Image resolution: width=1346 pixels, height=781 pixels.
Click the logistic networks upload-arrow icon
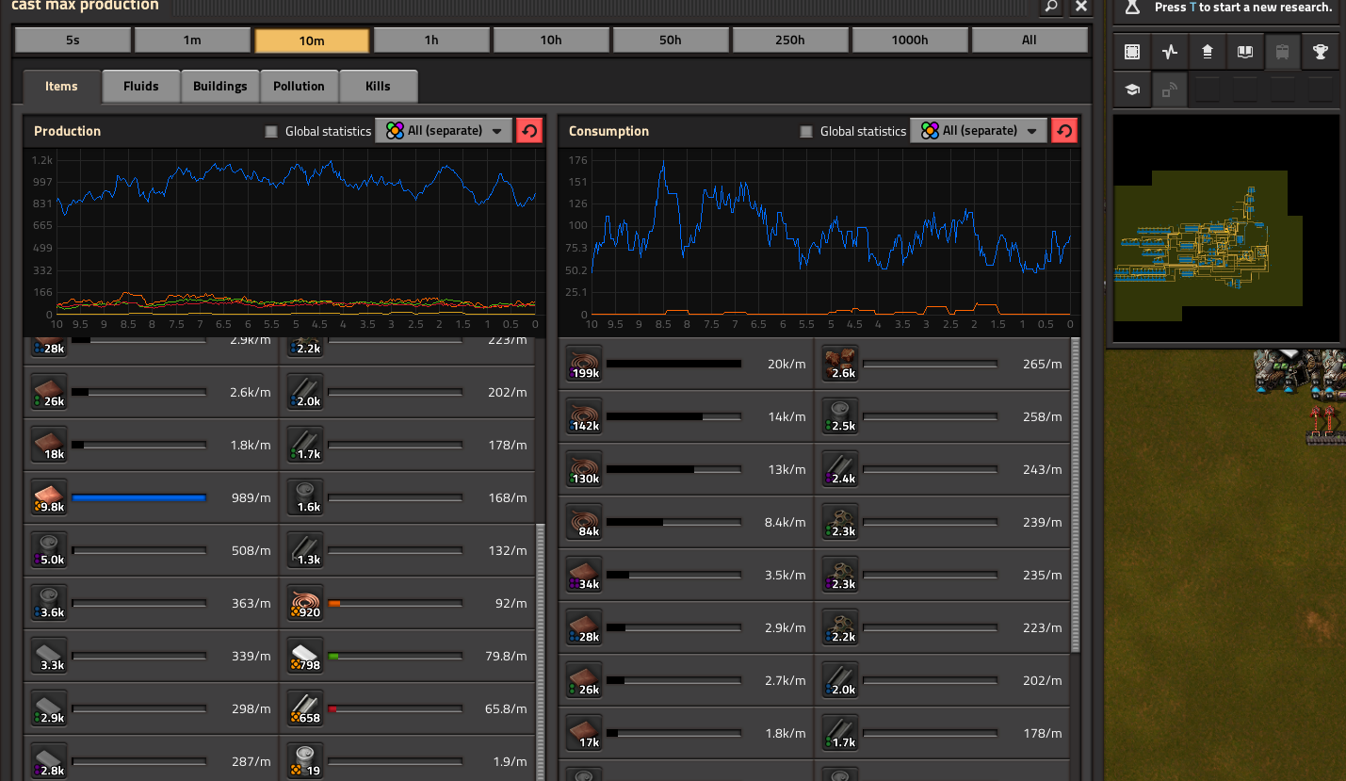click(1208, 52)
